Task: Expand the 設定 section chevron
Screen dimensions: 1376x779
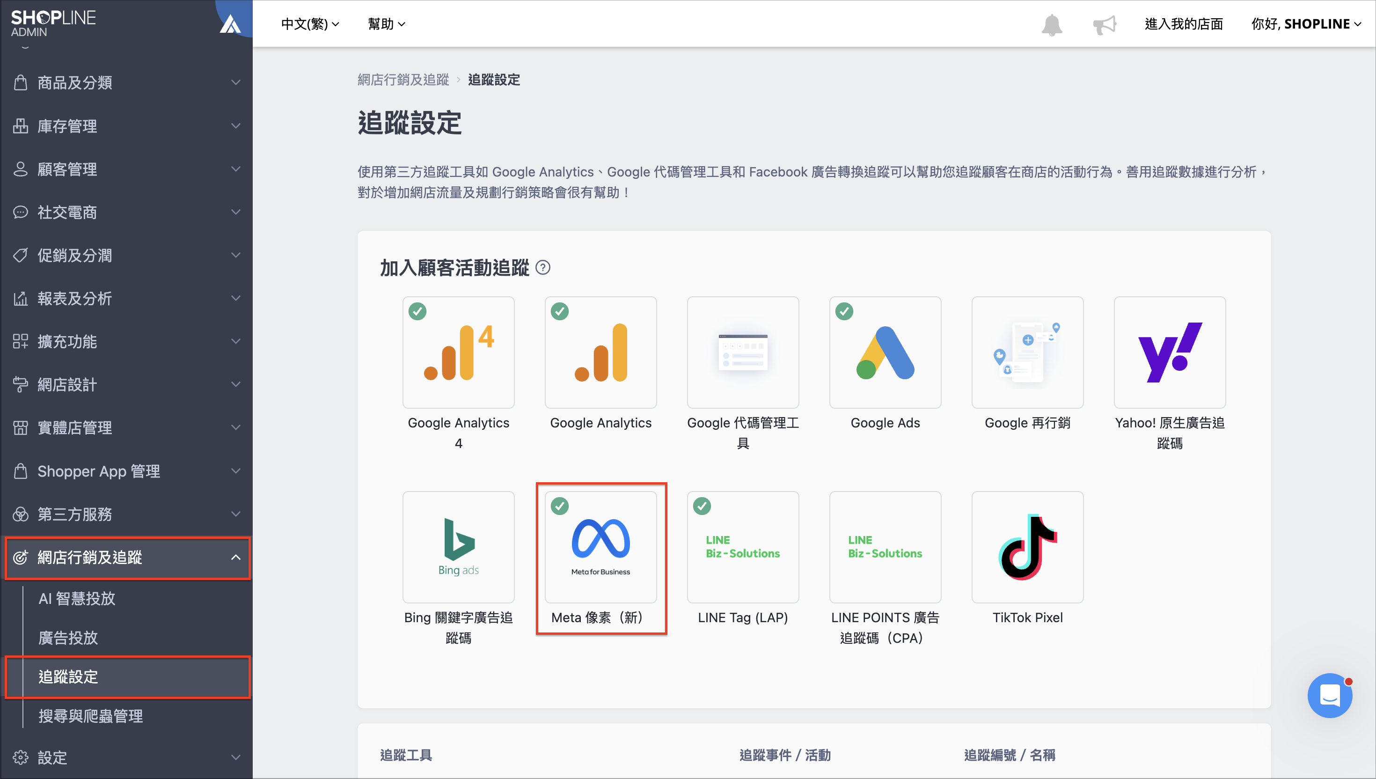Action: [235, 757]
